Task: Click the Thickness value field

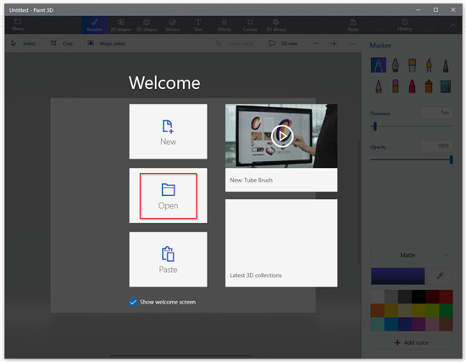Action: [437, 113]
